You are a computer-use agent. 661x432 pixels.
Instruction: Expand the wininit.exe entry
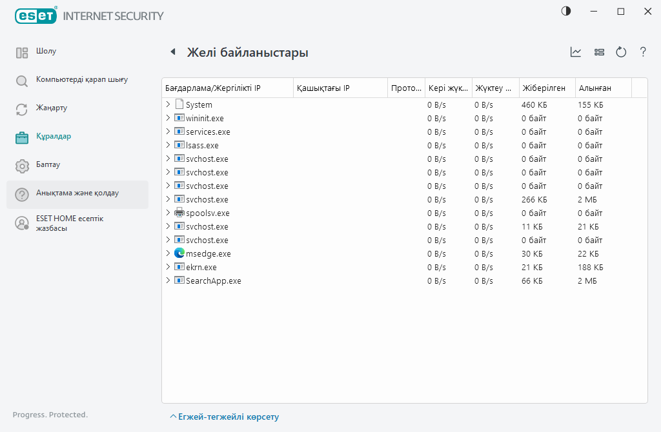point(168,118)
